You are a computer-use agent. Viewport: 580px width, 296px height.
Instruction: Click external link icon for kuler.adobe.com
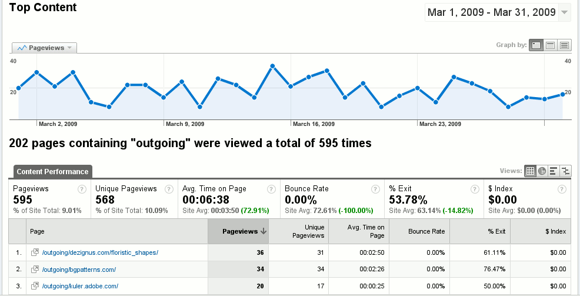pos(35,286)
